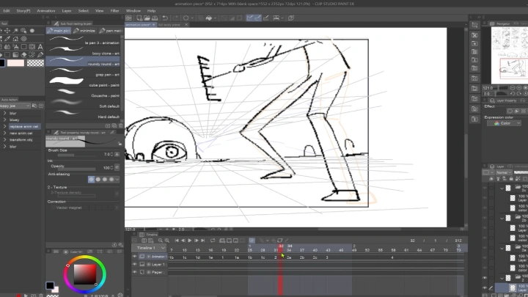
Task: Click the light pink sub color swatch
Action: (16, 63)
